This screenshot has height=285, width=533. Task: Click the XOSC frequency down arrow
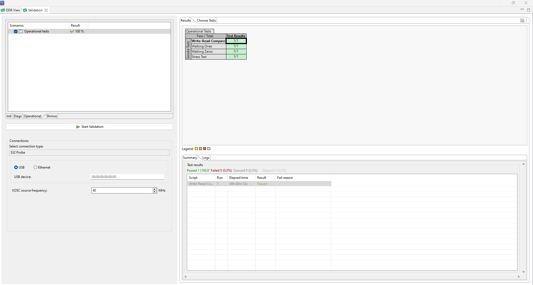154,192
